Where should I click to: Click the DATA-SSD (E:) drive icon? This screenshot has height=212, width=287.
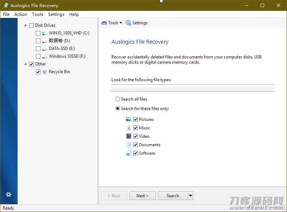(44, 49)
